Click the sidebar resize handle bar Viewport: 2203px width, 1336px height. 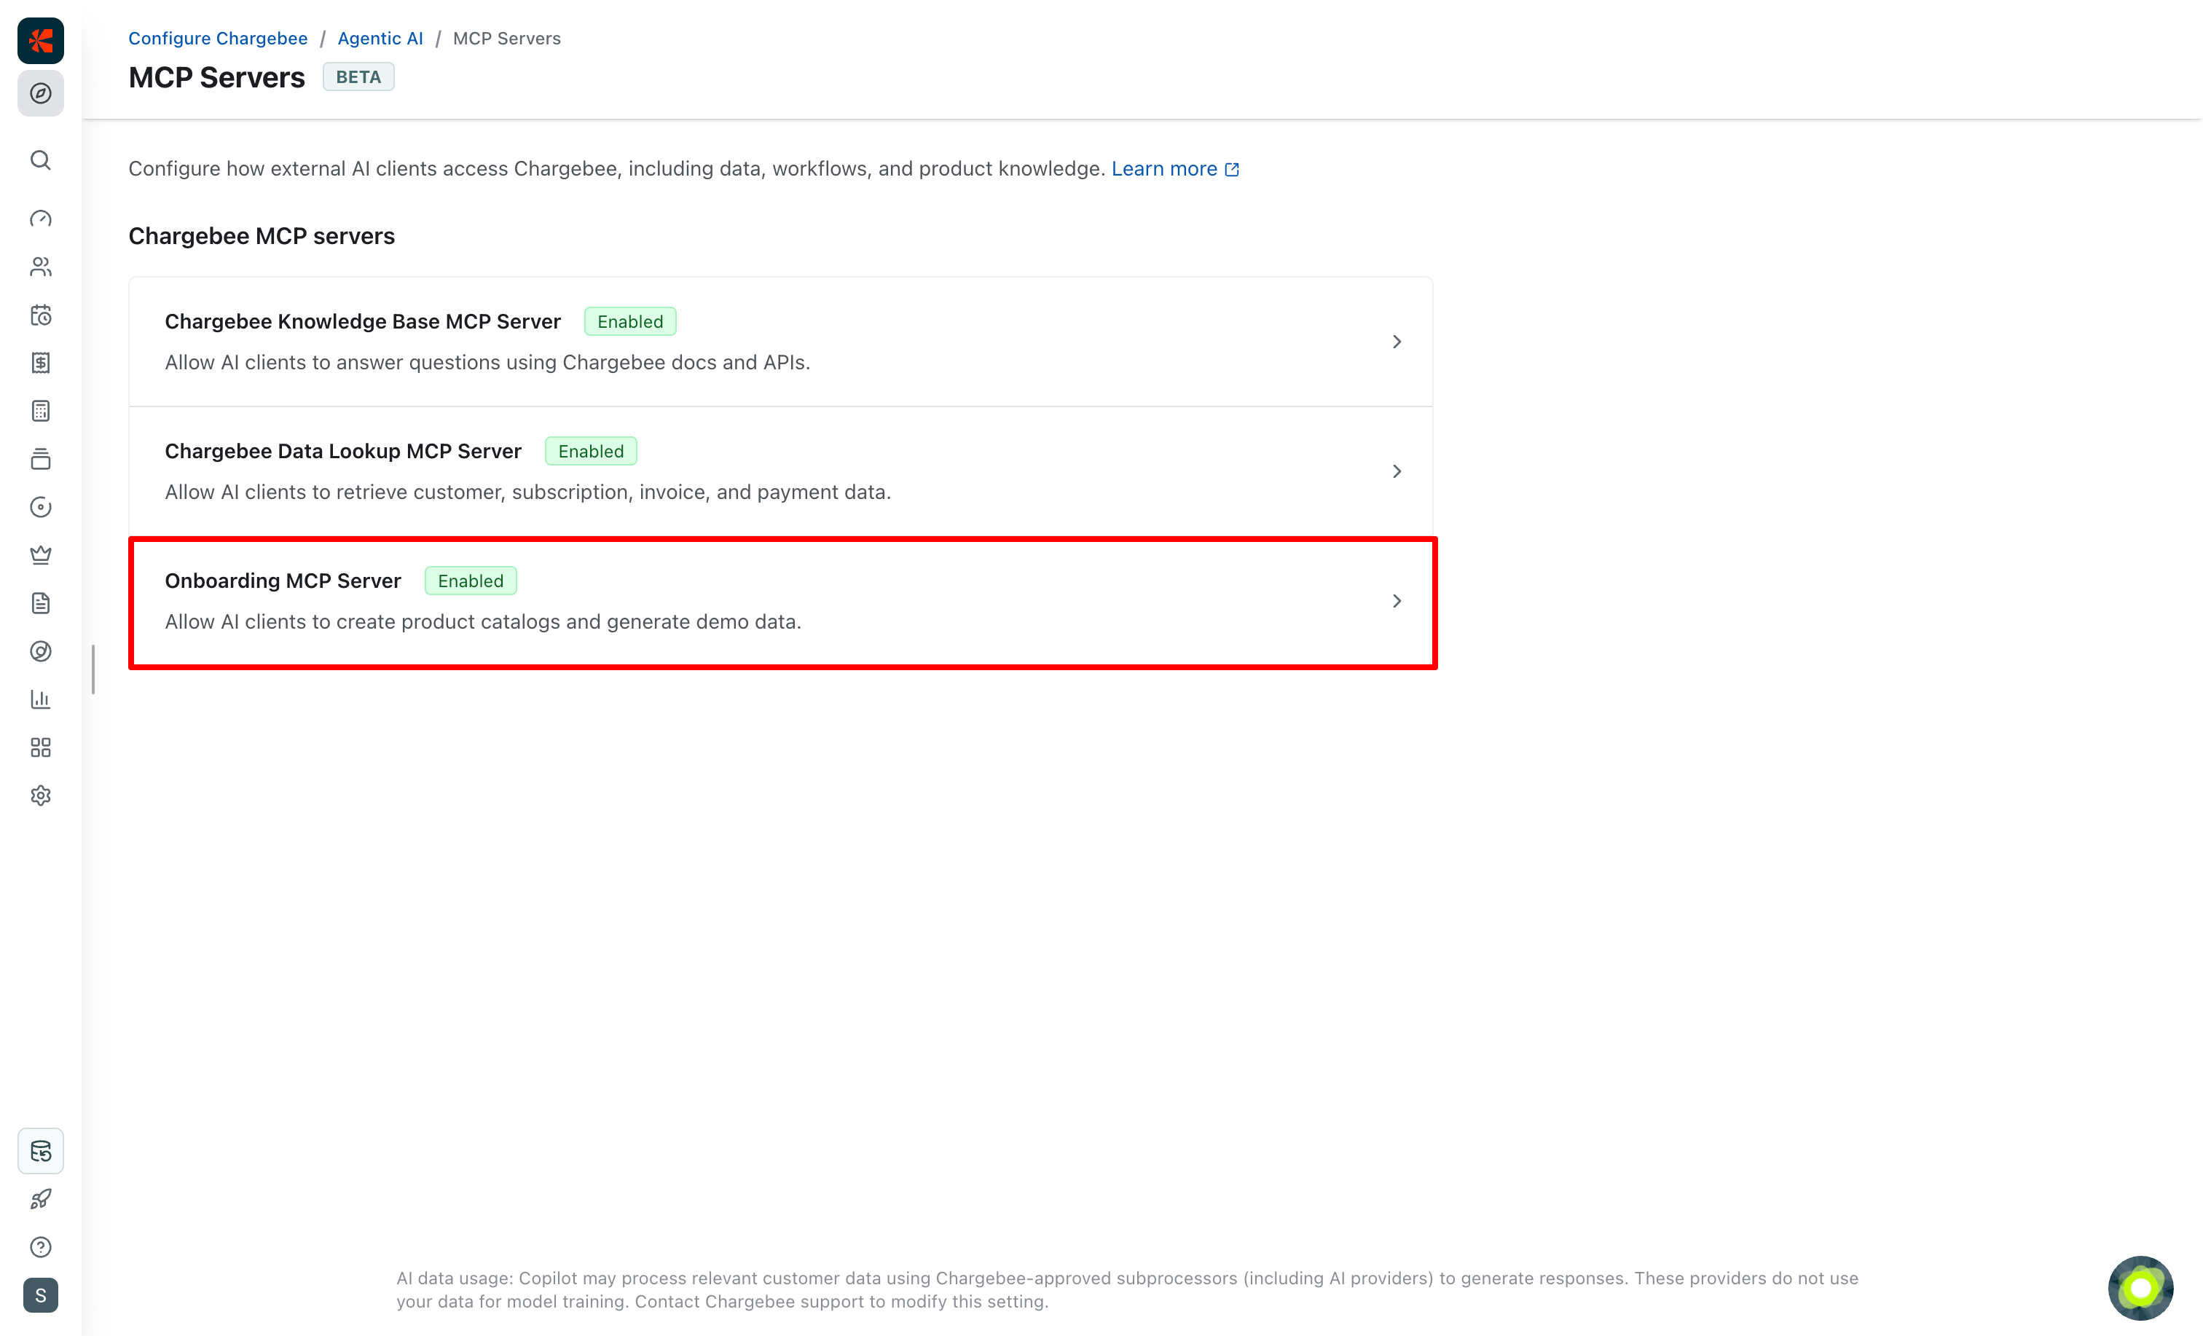pyautogui.click(x=93, y=669)
